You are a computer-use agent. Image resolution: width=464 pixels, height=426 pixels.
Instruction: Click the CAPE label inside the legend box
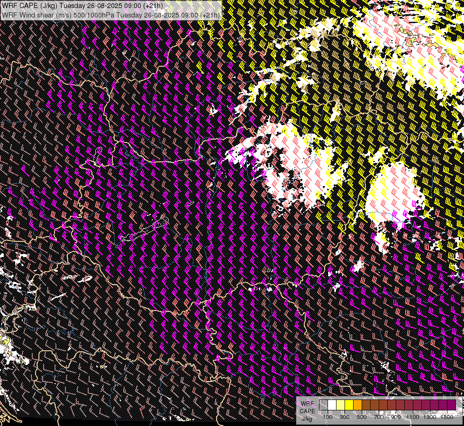(308, 411)
